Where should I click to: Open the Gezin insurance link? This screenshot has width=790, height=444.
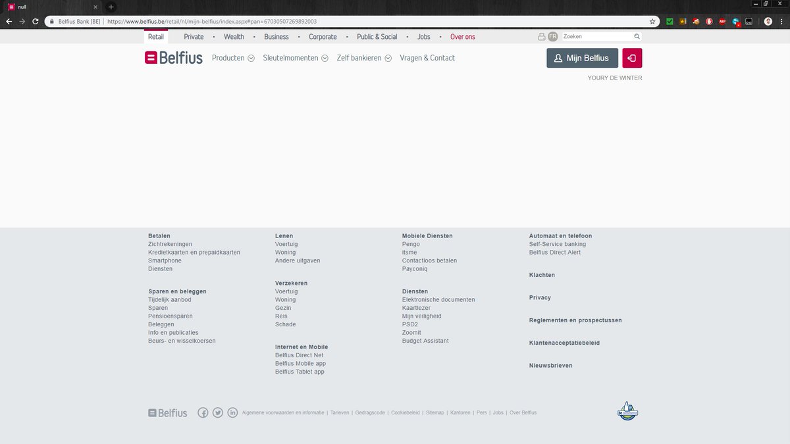coord(283,308)
